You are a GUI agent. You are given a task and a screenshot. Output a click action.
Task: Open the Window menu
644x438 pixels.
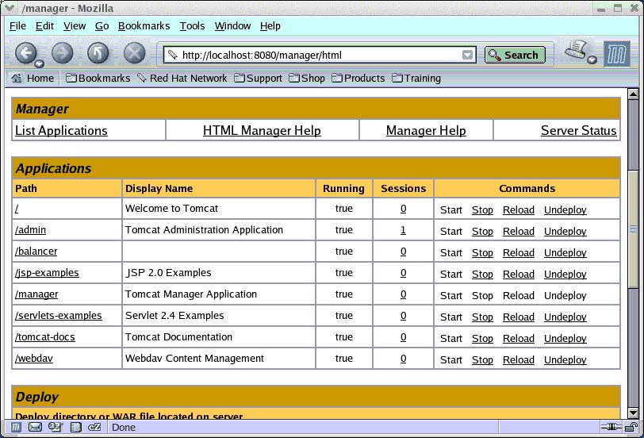[232, 26]
